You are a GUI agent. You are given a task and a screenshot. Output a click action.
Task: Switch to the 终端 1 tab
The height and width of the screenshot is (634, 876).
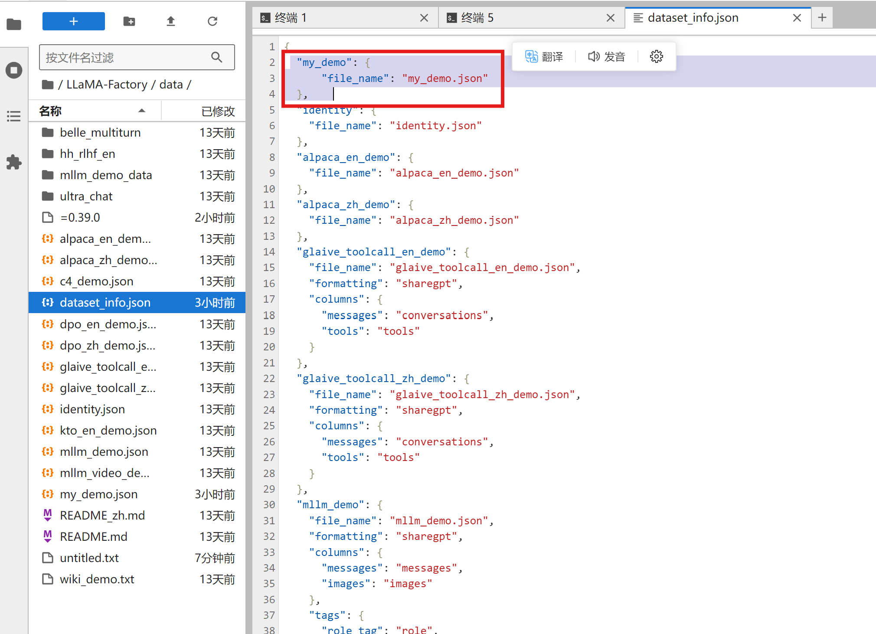pyautogui.click(x=345, y=18)
